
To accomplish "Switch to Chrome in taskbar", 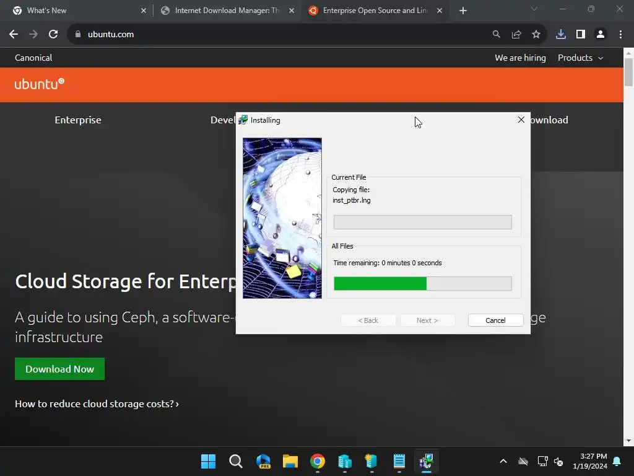I will click(x=318, y=461).
